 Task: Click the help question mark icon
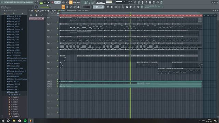pos(146,2)
